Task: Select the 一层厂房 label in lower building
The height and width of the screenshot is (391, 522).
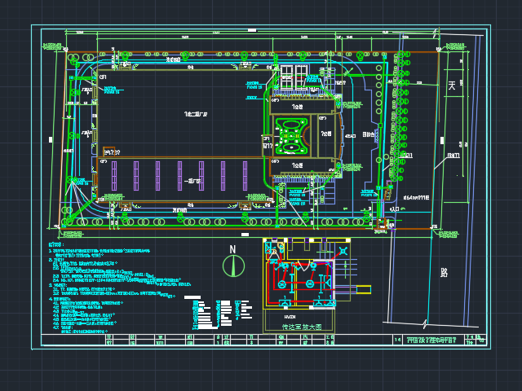Action: [193, 181]
